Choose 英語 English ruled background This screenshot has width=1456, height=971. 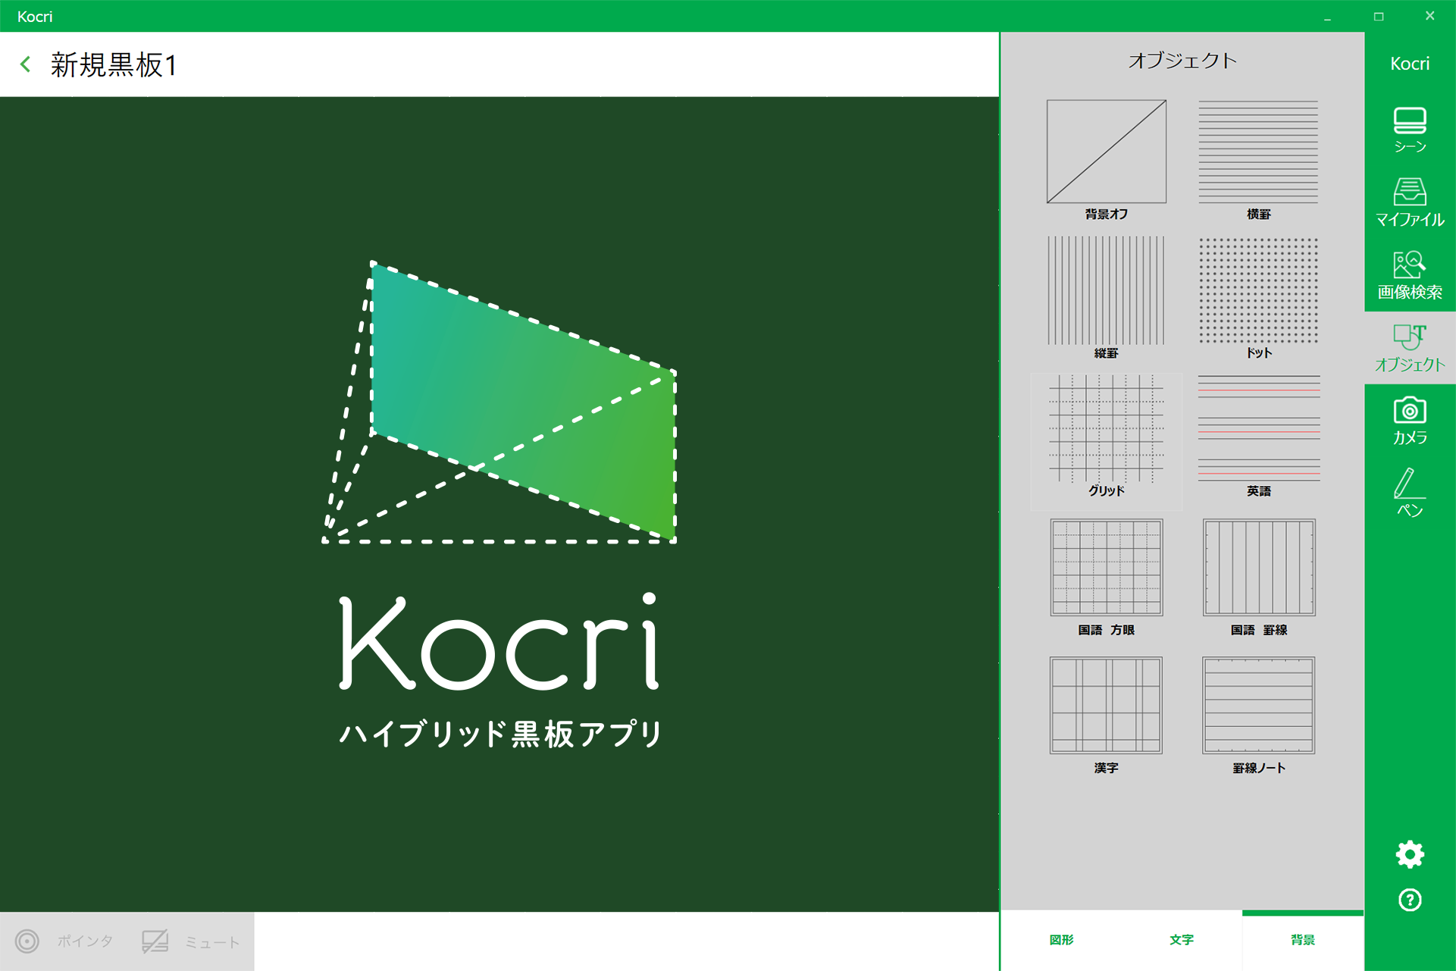coord(1258,437)
